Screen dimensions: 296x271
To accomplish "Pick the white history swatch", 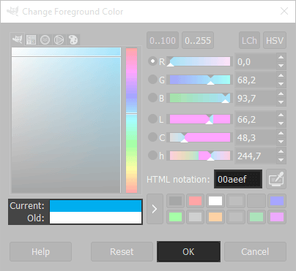I will click(215, 201).
